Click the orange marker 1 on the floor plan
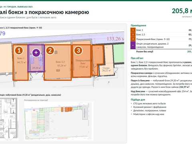The width and height of the screenshot is (192, 144). click(x=19, y=50)
